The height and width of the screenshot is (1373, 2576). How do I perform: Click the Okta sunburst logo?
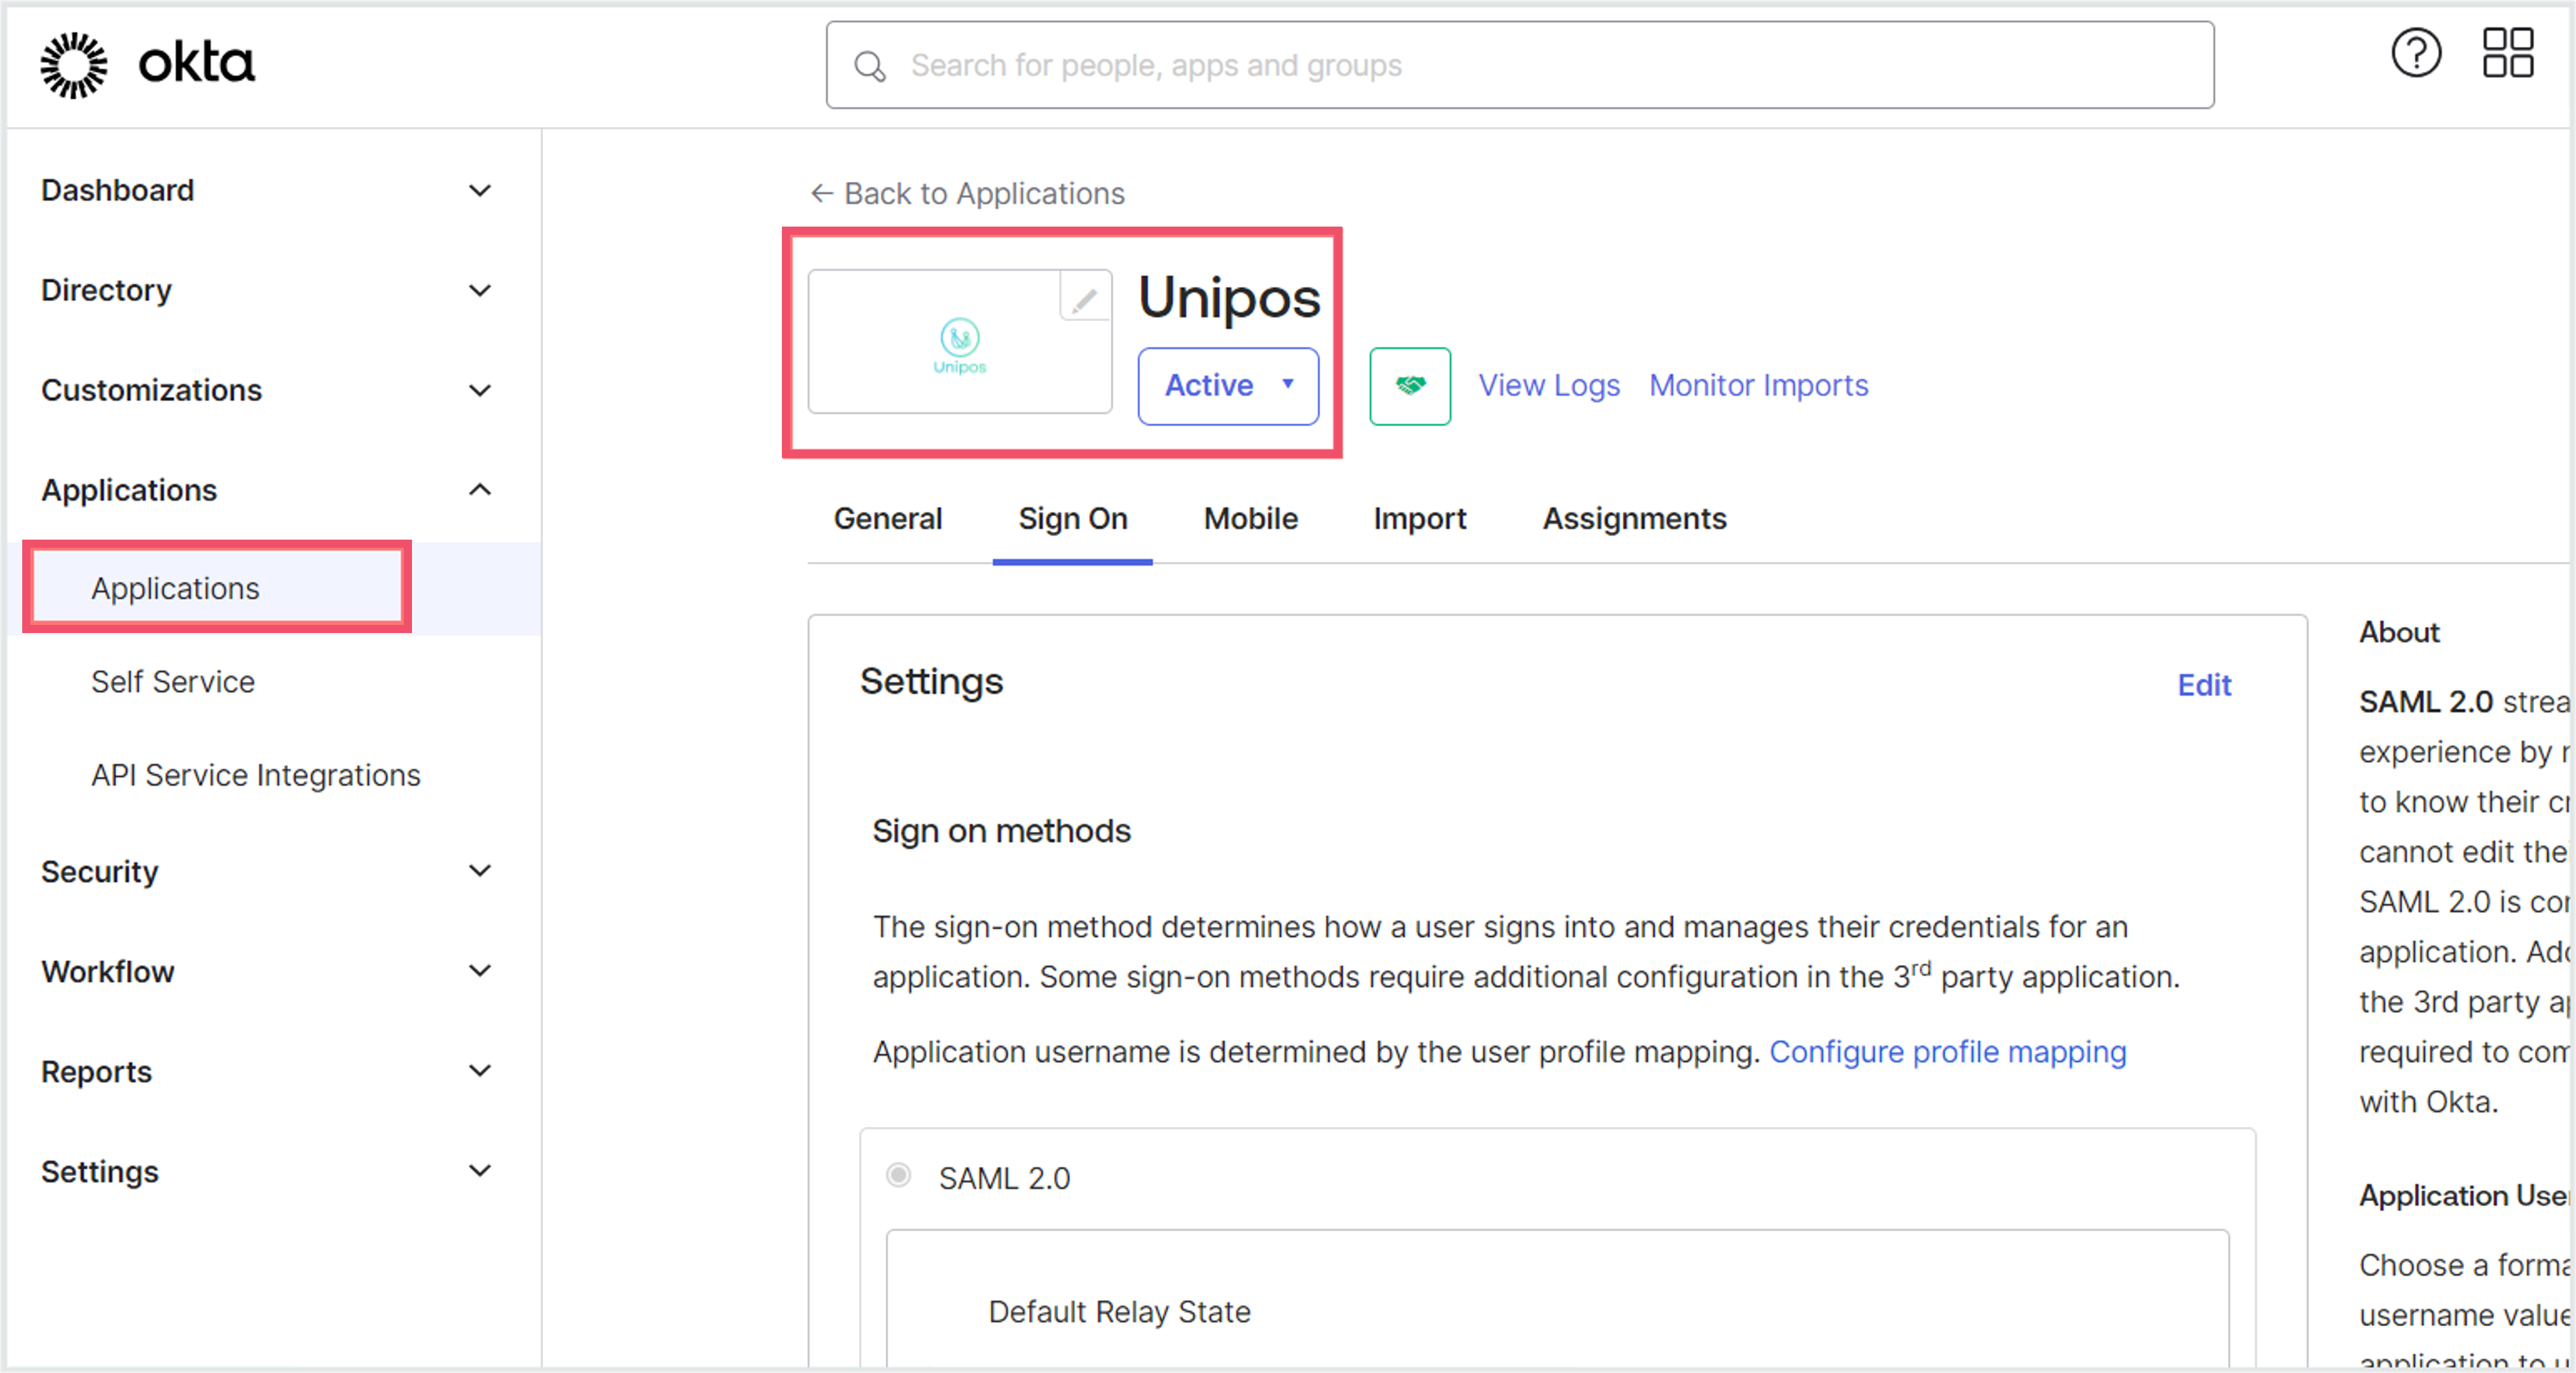(x=74, y=65)
